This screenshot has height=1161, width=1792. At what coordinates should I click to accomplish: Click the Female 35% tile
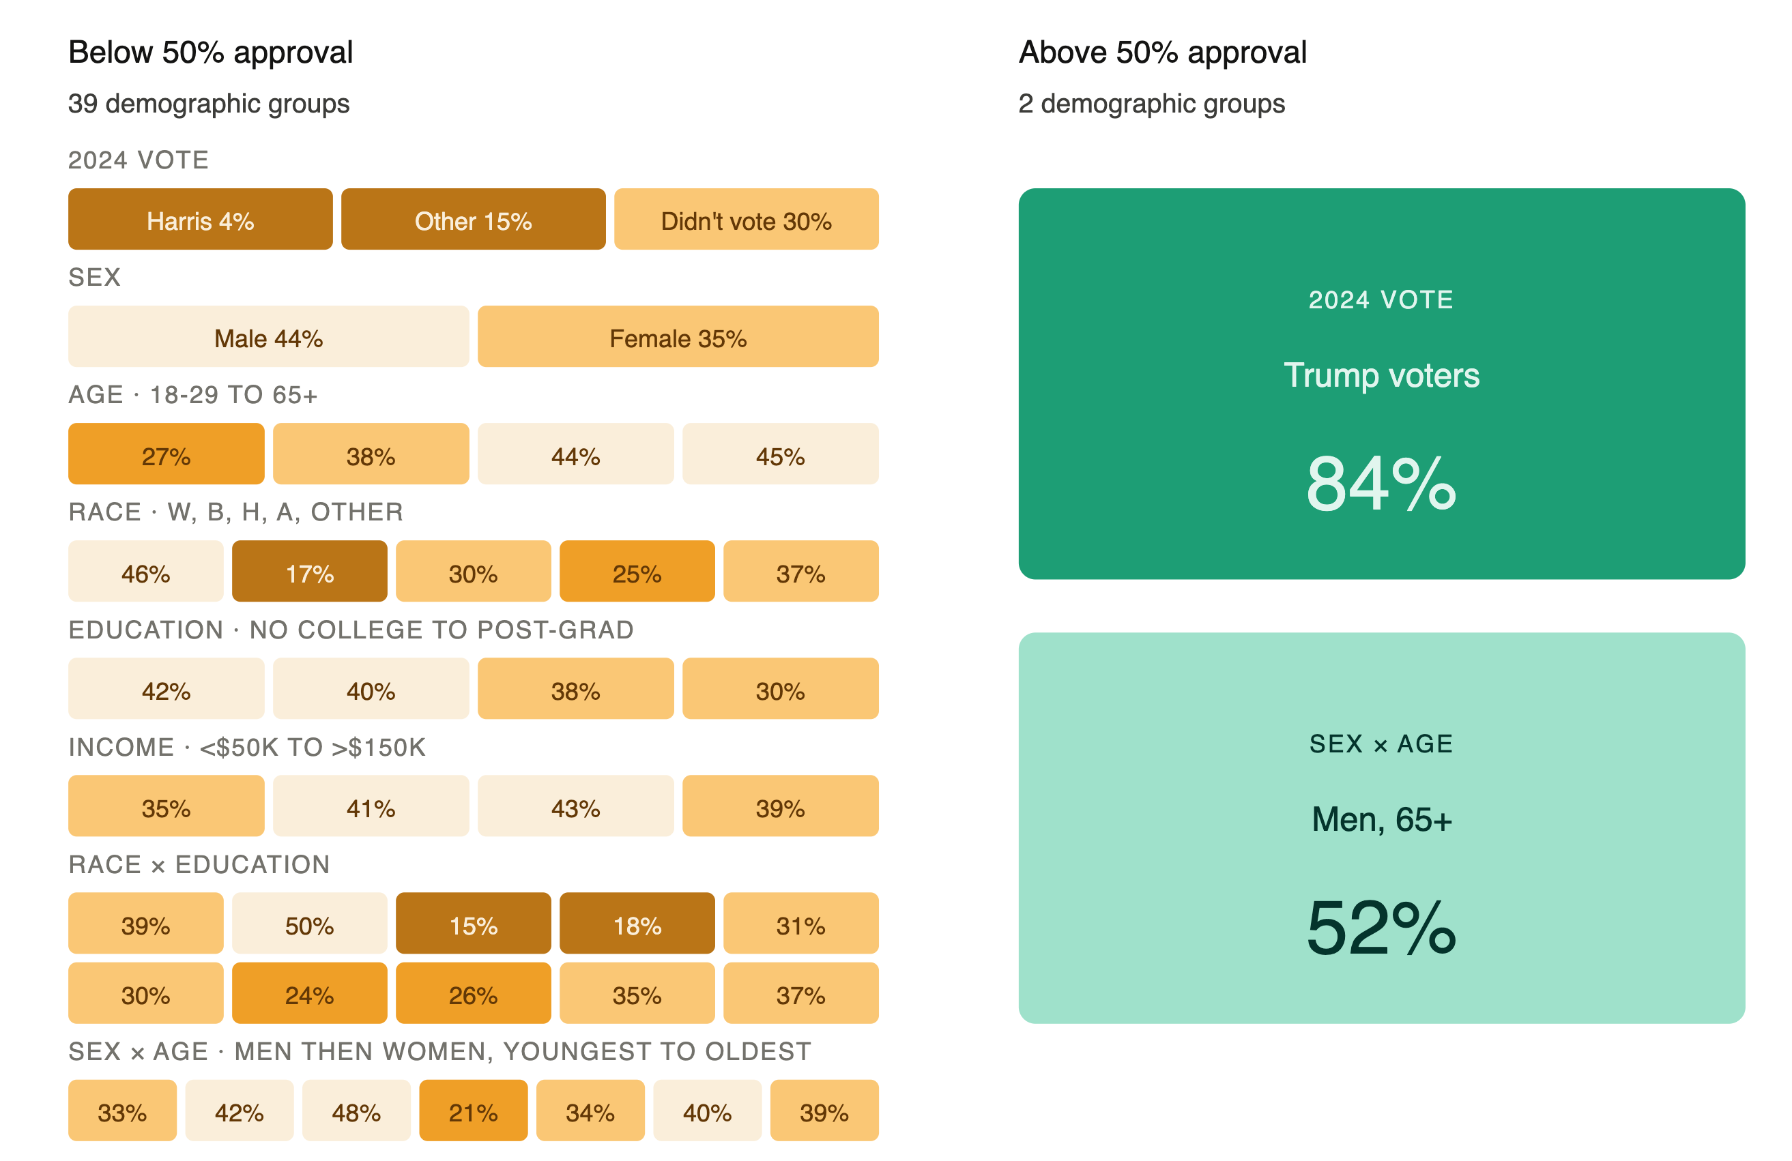pyautogui.click(x=678, y=336)
